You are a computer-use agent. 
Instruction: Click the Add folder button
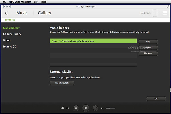[148, 41]
